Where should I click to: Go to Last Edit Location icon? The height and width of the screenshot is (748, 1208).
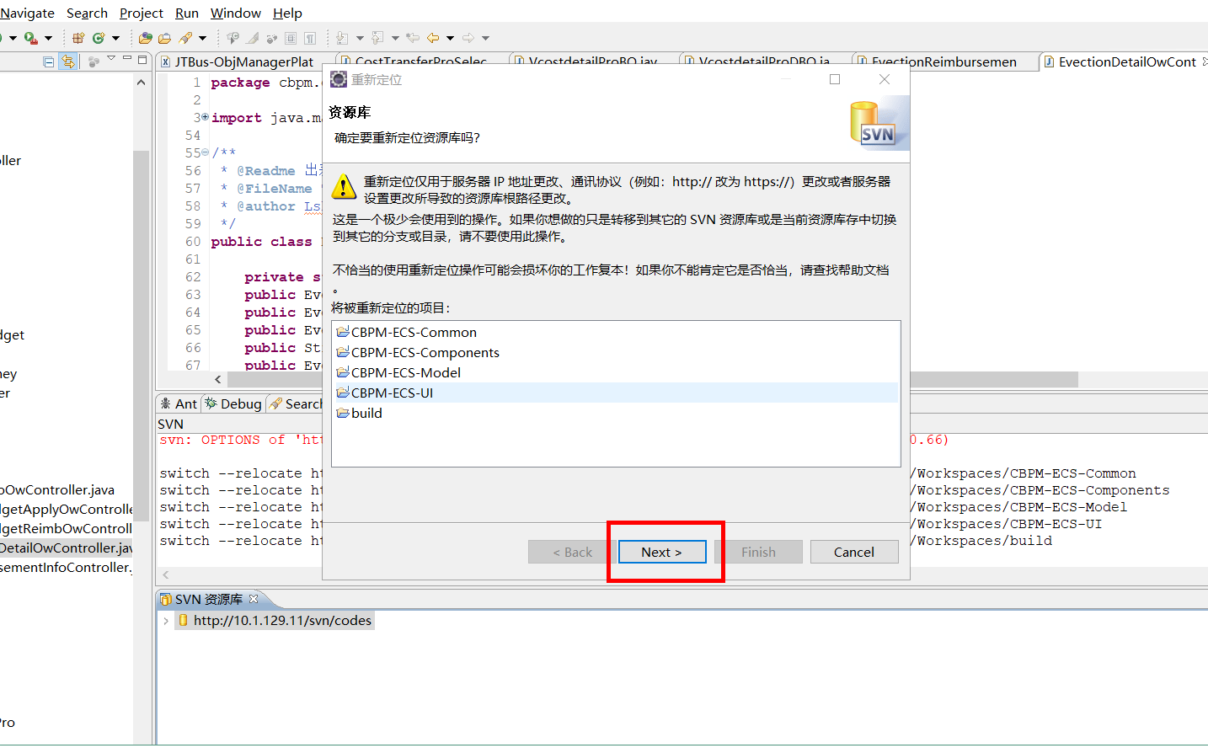point(413,38)
